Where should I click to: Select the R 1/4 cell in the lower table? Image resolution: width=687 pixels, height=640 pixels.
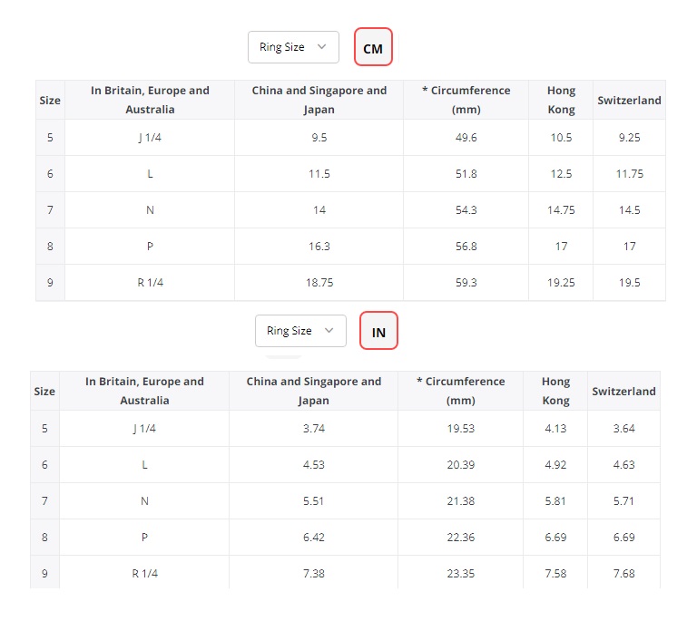[x=144, y=574]
